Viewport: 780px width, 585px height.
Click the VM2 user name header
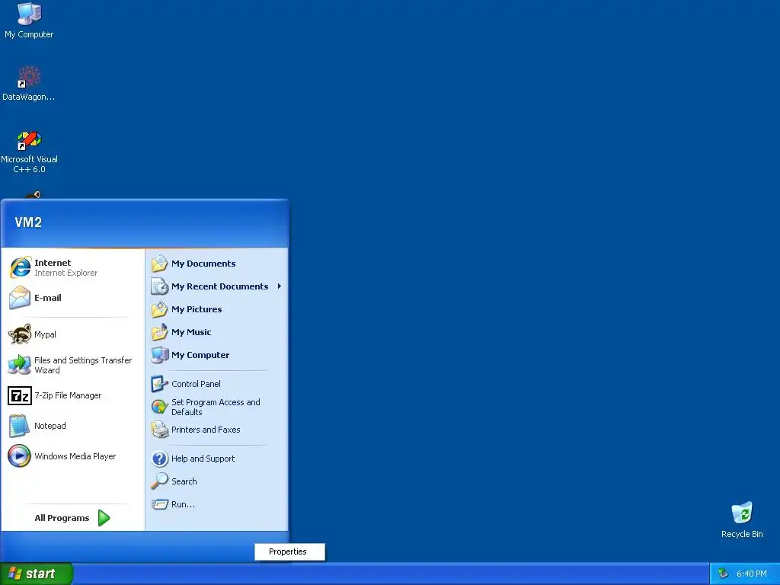click(28, 222)
